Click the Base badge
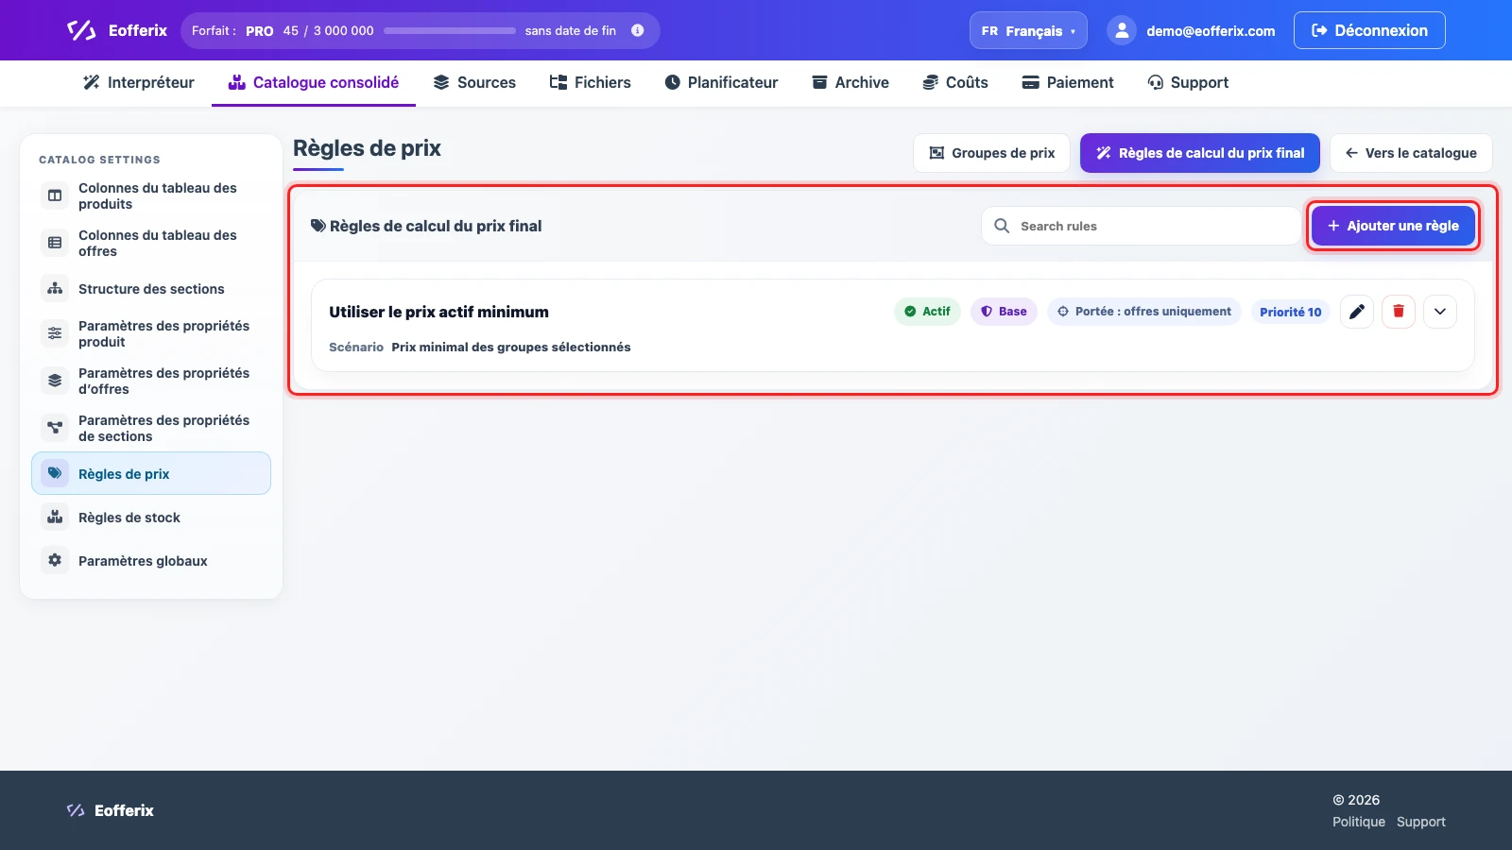Image resolution: width=1512 pixels, height=850 pixels. [x=1004, y=312]
